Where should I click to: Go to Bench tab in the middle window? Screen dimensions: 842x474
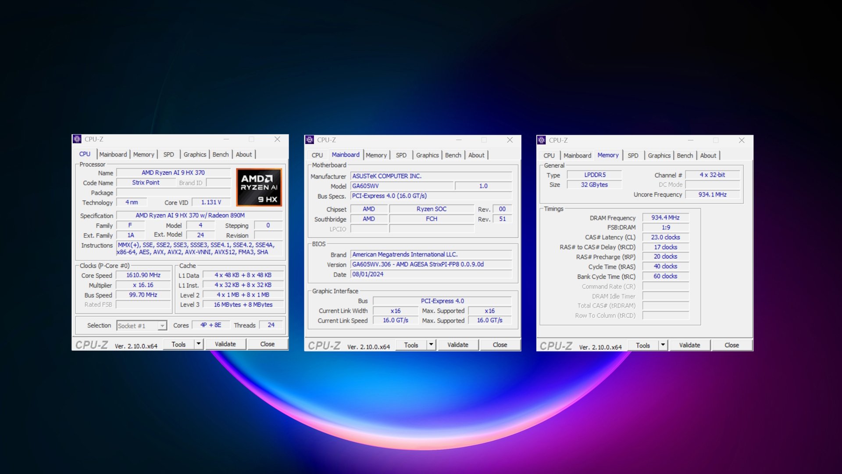click(453, 155)
